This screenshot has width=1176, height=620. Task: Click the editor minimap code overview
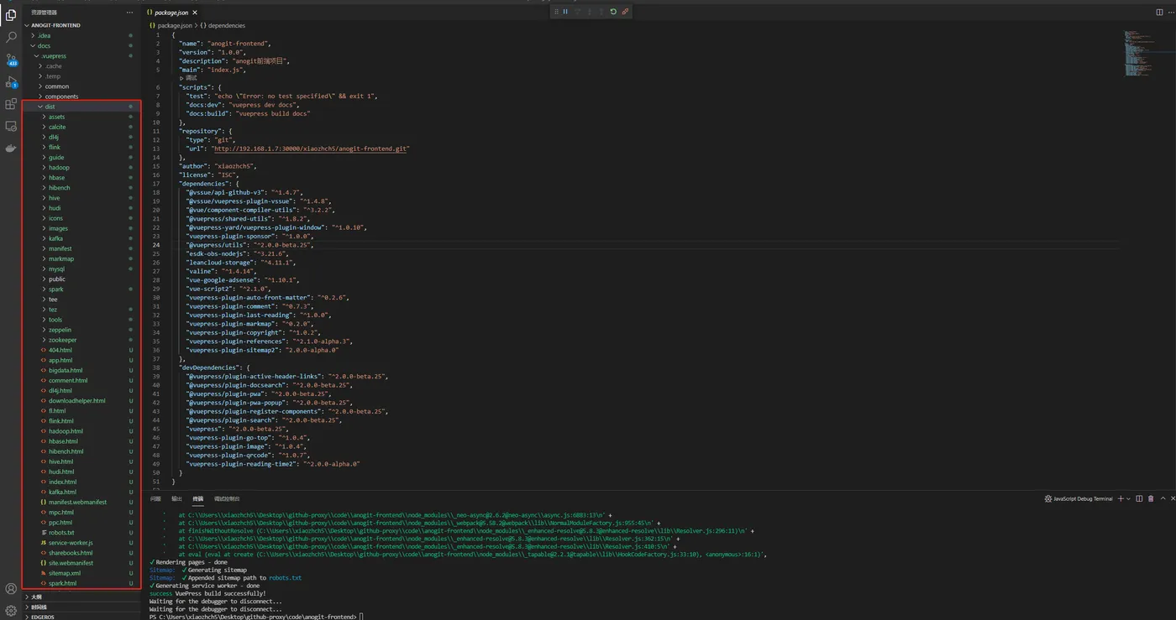[1139, 52]
